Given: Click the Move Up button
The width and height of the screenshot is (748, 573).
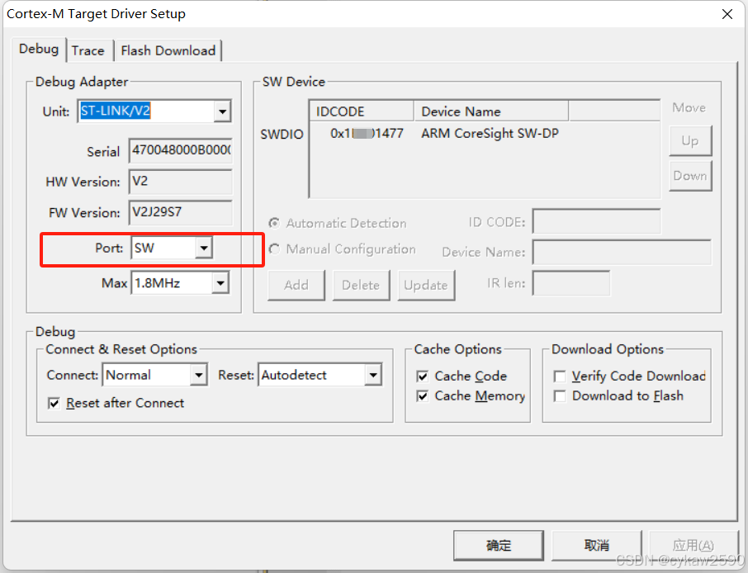Looking at the screenshot, I should 690,140.
